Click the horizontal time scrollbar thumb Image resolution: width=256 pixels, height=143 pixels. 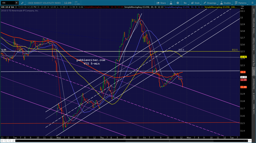(169, 141)
